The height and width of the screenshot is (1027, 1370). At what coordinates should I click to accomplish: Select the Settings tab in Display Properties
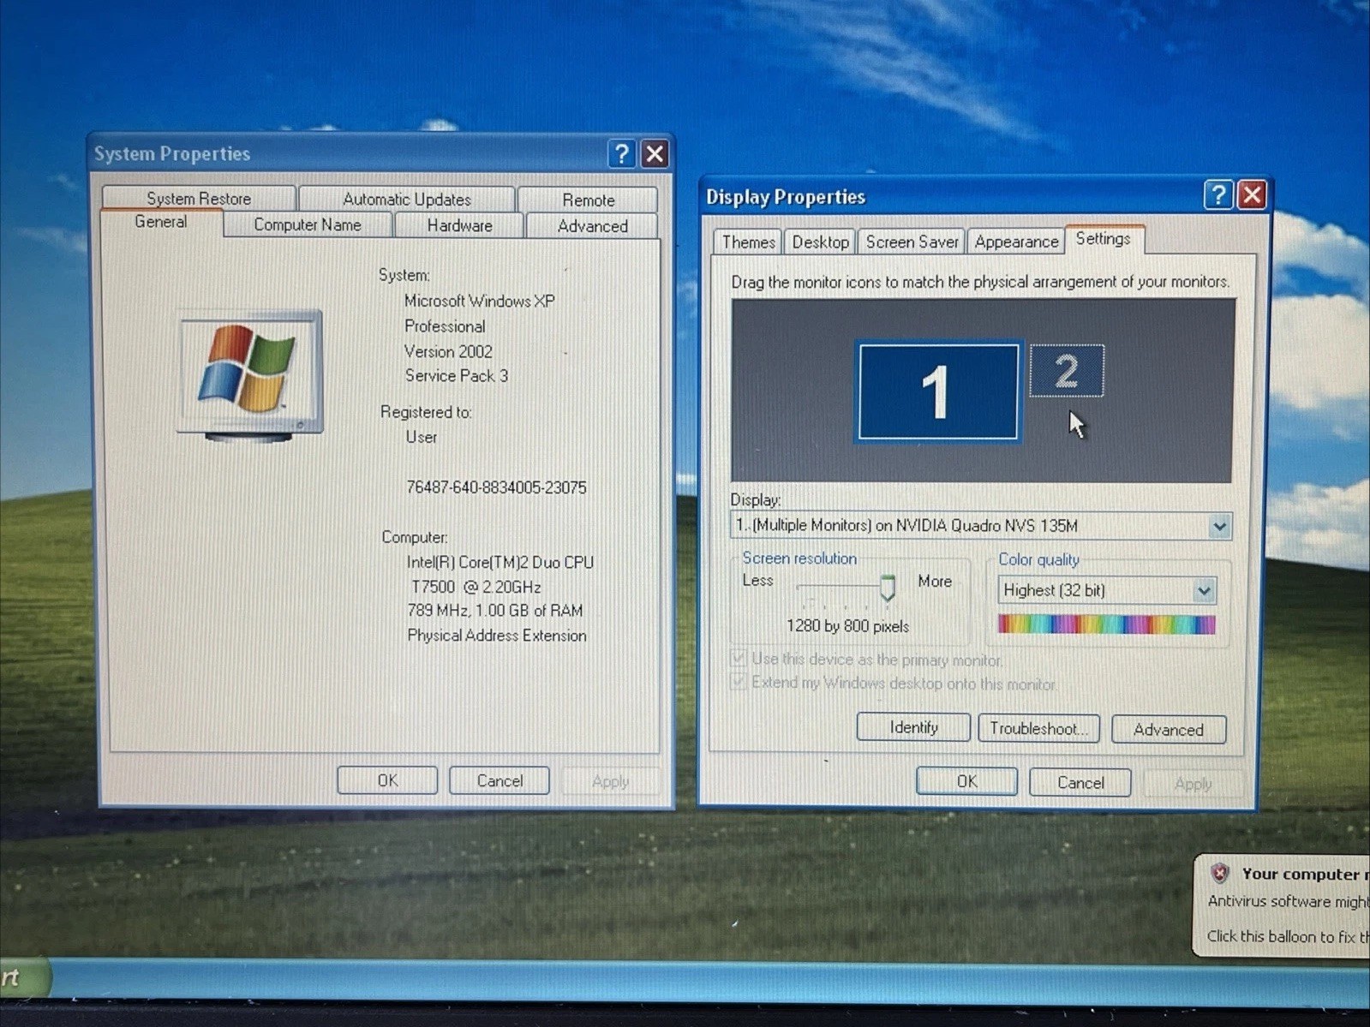tap(1104, 239)
